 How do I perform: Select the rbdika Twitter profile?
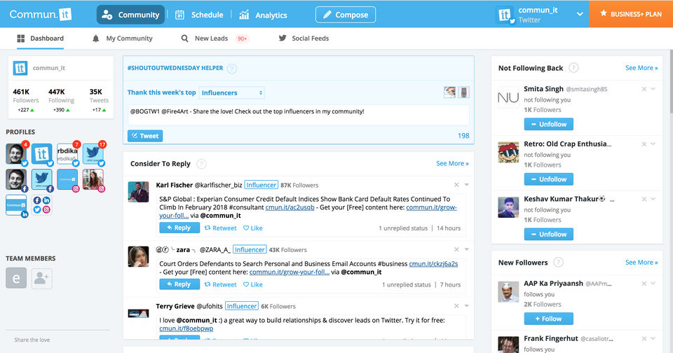click(x=67, y=154)
